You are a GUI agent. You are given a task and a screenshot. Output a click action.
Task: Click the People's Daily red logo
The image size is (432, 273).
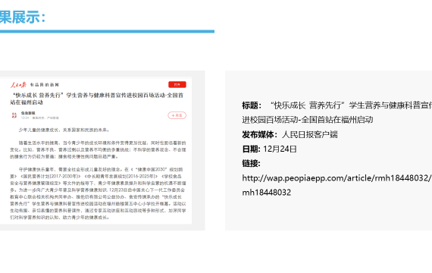coord(18,85)
